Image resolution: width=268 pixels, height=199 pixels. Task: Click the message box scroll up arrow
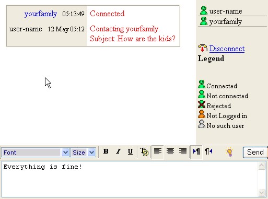click(x=262, y=166)
